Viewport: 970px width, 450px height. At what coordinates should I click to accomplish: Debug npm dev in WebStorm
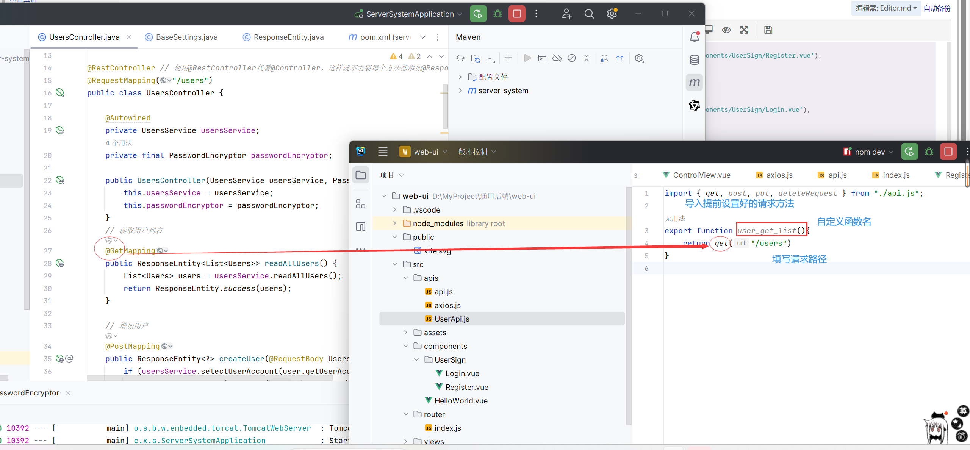pos(929,152)
